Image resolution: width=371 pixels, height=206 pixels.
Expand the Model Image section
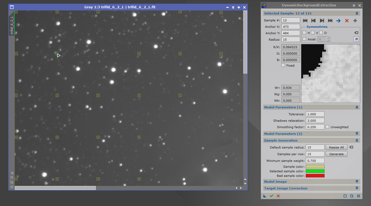coord(357,181)
